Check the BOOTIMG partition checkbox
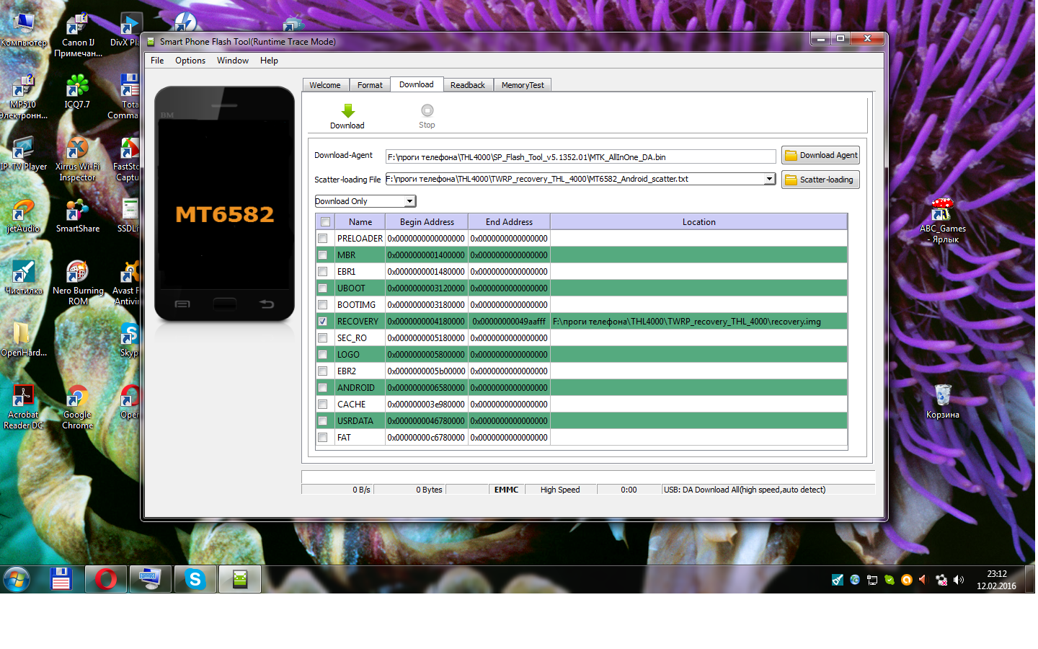The height and width of the screenshot is (649, 1038). click(x=323, y=305)
